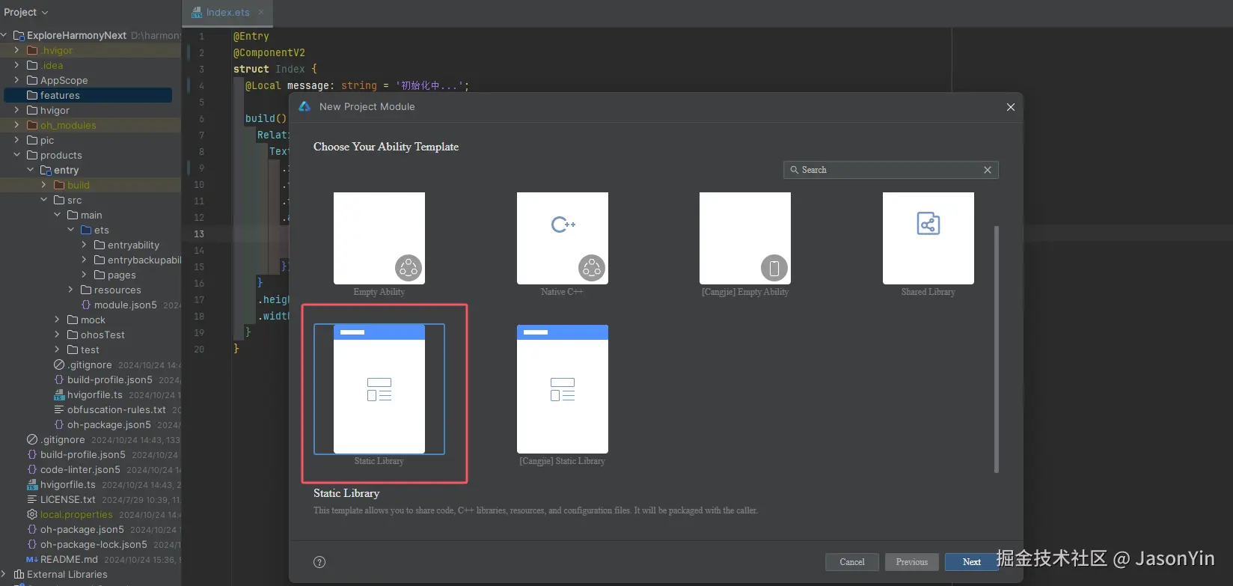Expand External Libraries node
The image size is (1233, 586).
tap(4, 574)
